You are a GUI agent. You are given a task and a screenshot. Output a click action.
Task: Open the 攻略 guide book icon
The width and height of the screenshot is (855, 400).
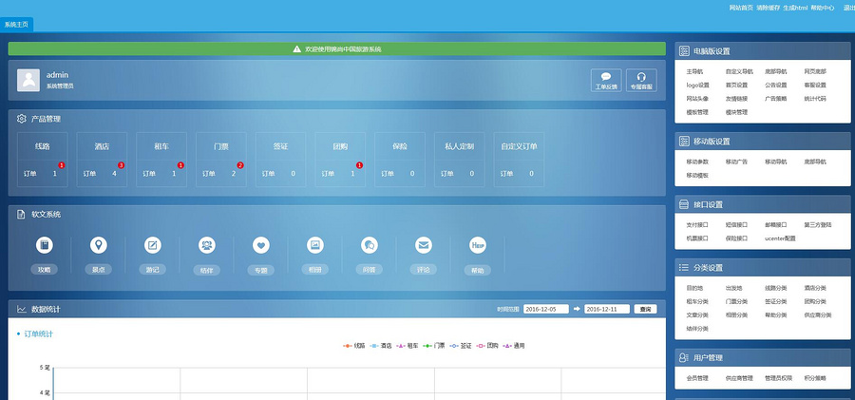point(45,245)
